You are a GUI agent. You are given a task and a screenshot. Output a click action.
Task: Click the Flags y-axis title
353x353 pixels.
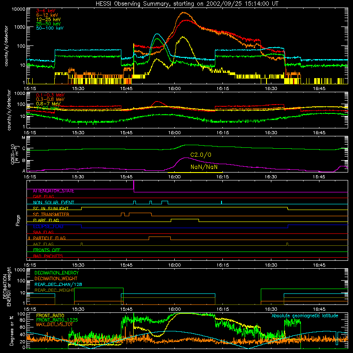pyautogui.click(x=18, y=220)
